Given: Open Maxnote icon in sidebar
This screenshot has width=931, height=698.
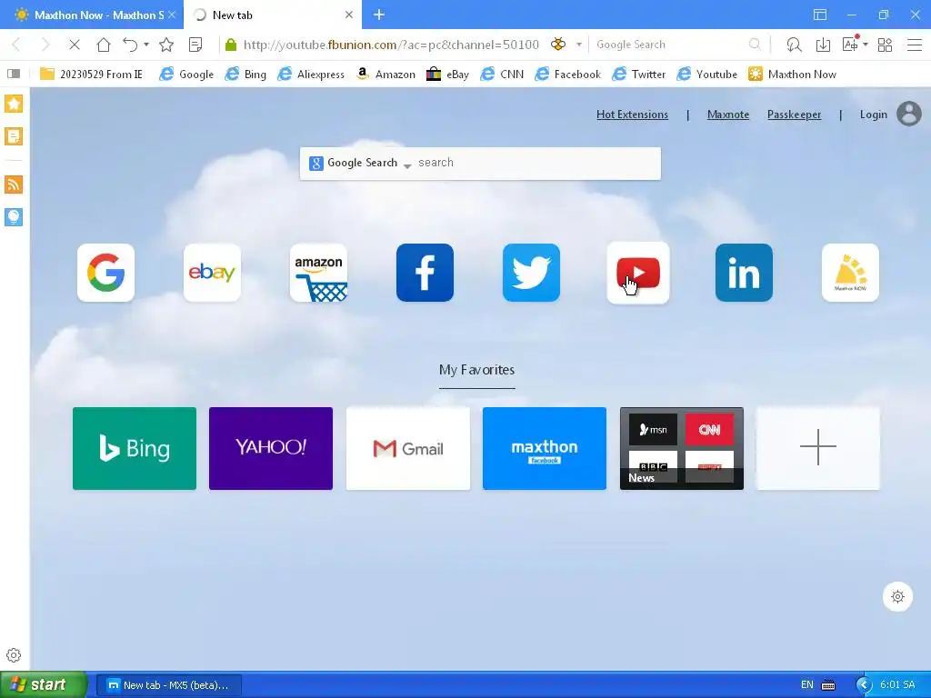Looking at the screenshot, I should 14,136.
